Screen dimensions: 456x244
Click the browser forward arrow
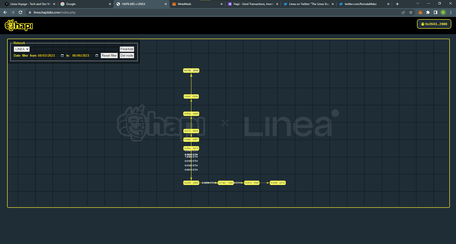13,12
